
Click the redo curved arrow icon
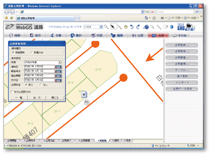[x=138, y=27]
